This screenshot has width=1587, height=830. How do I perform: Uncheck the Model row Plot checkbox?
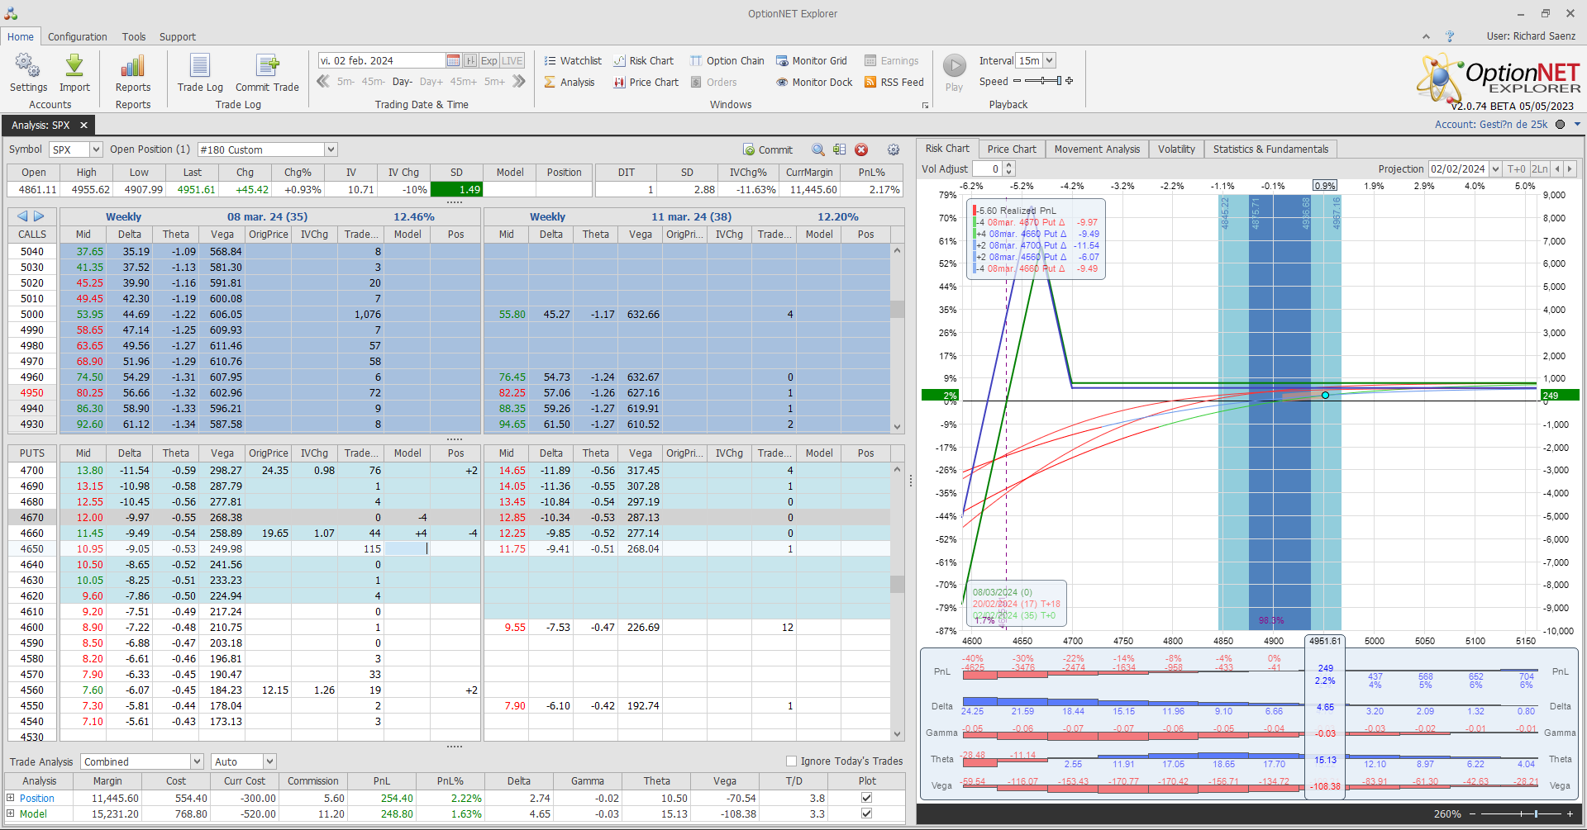pos(866,813)
